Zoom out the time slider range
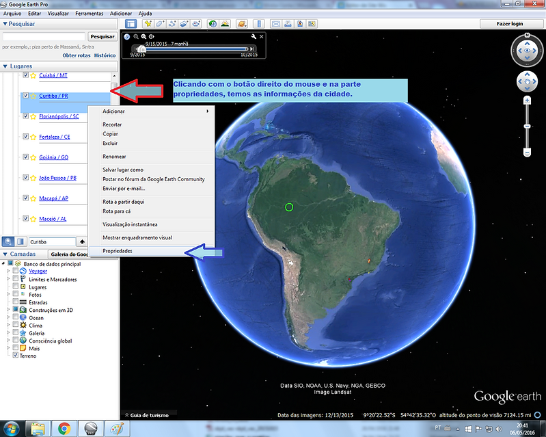The image size is (546, 437). click(x=136, y=36)
